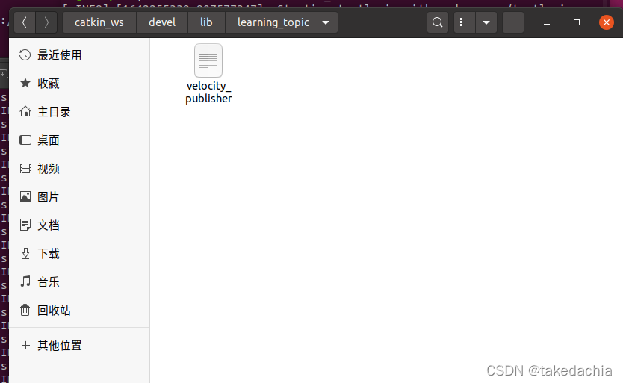
Task: Click the 文档 documents icon
Action: tap(25, 225)
